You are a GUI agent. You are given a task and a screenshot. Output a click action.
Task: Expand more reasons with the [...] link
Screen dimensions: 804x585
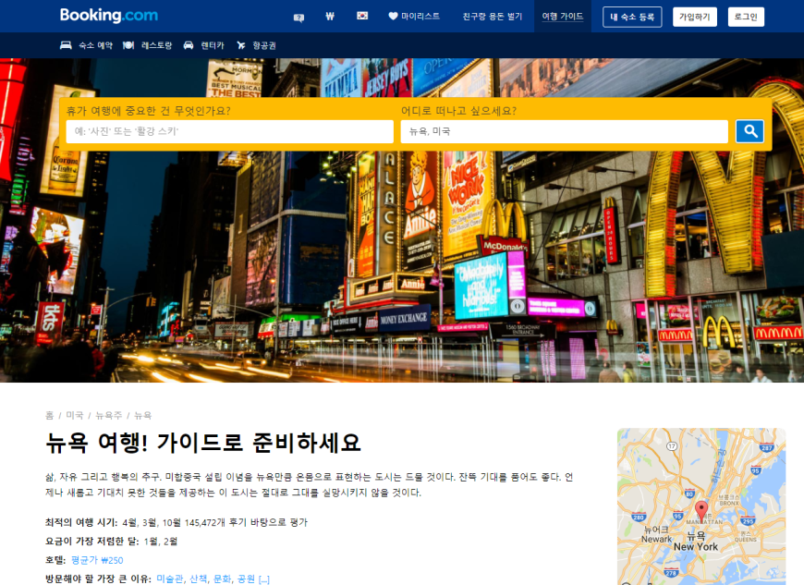[x=264, y=579]
